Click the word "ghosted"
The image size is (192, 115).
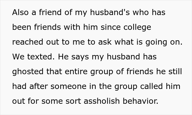tap(28, 72)
